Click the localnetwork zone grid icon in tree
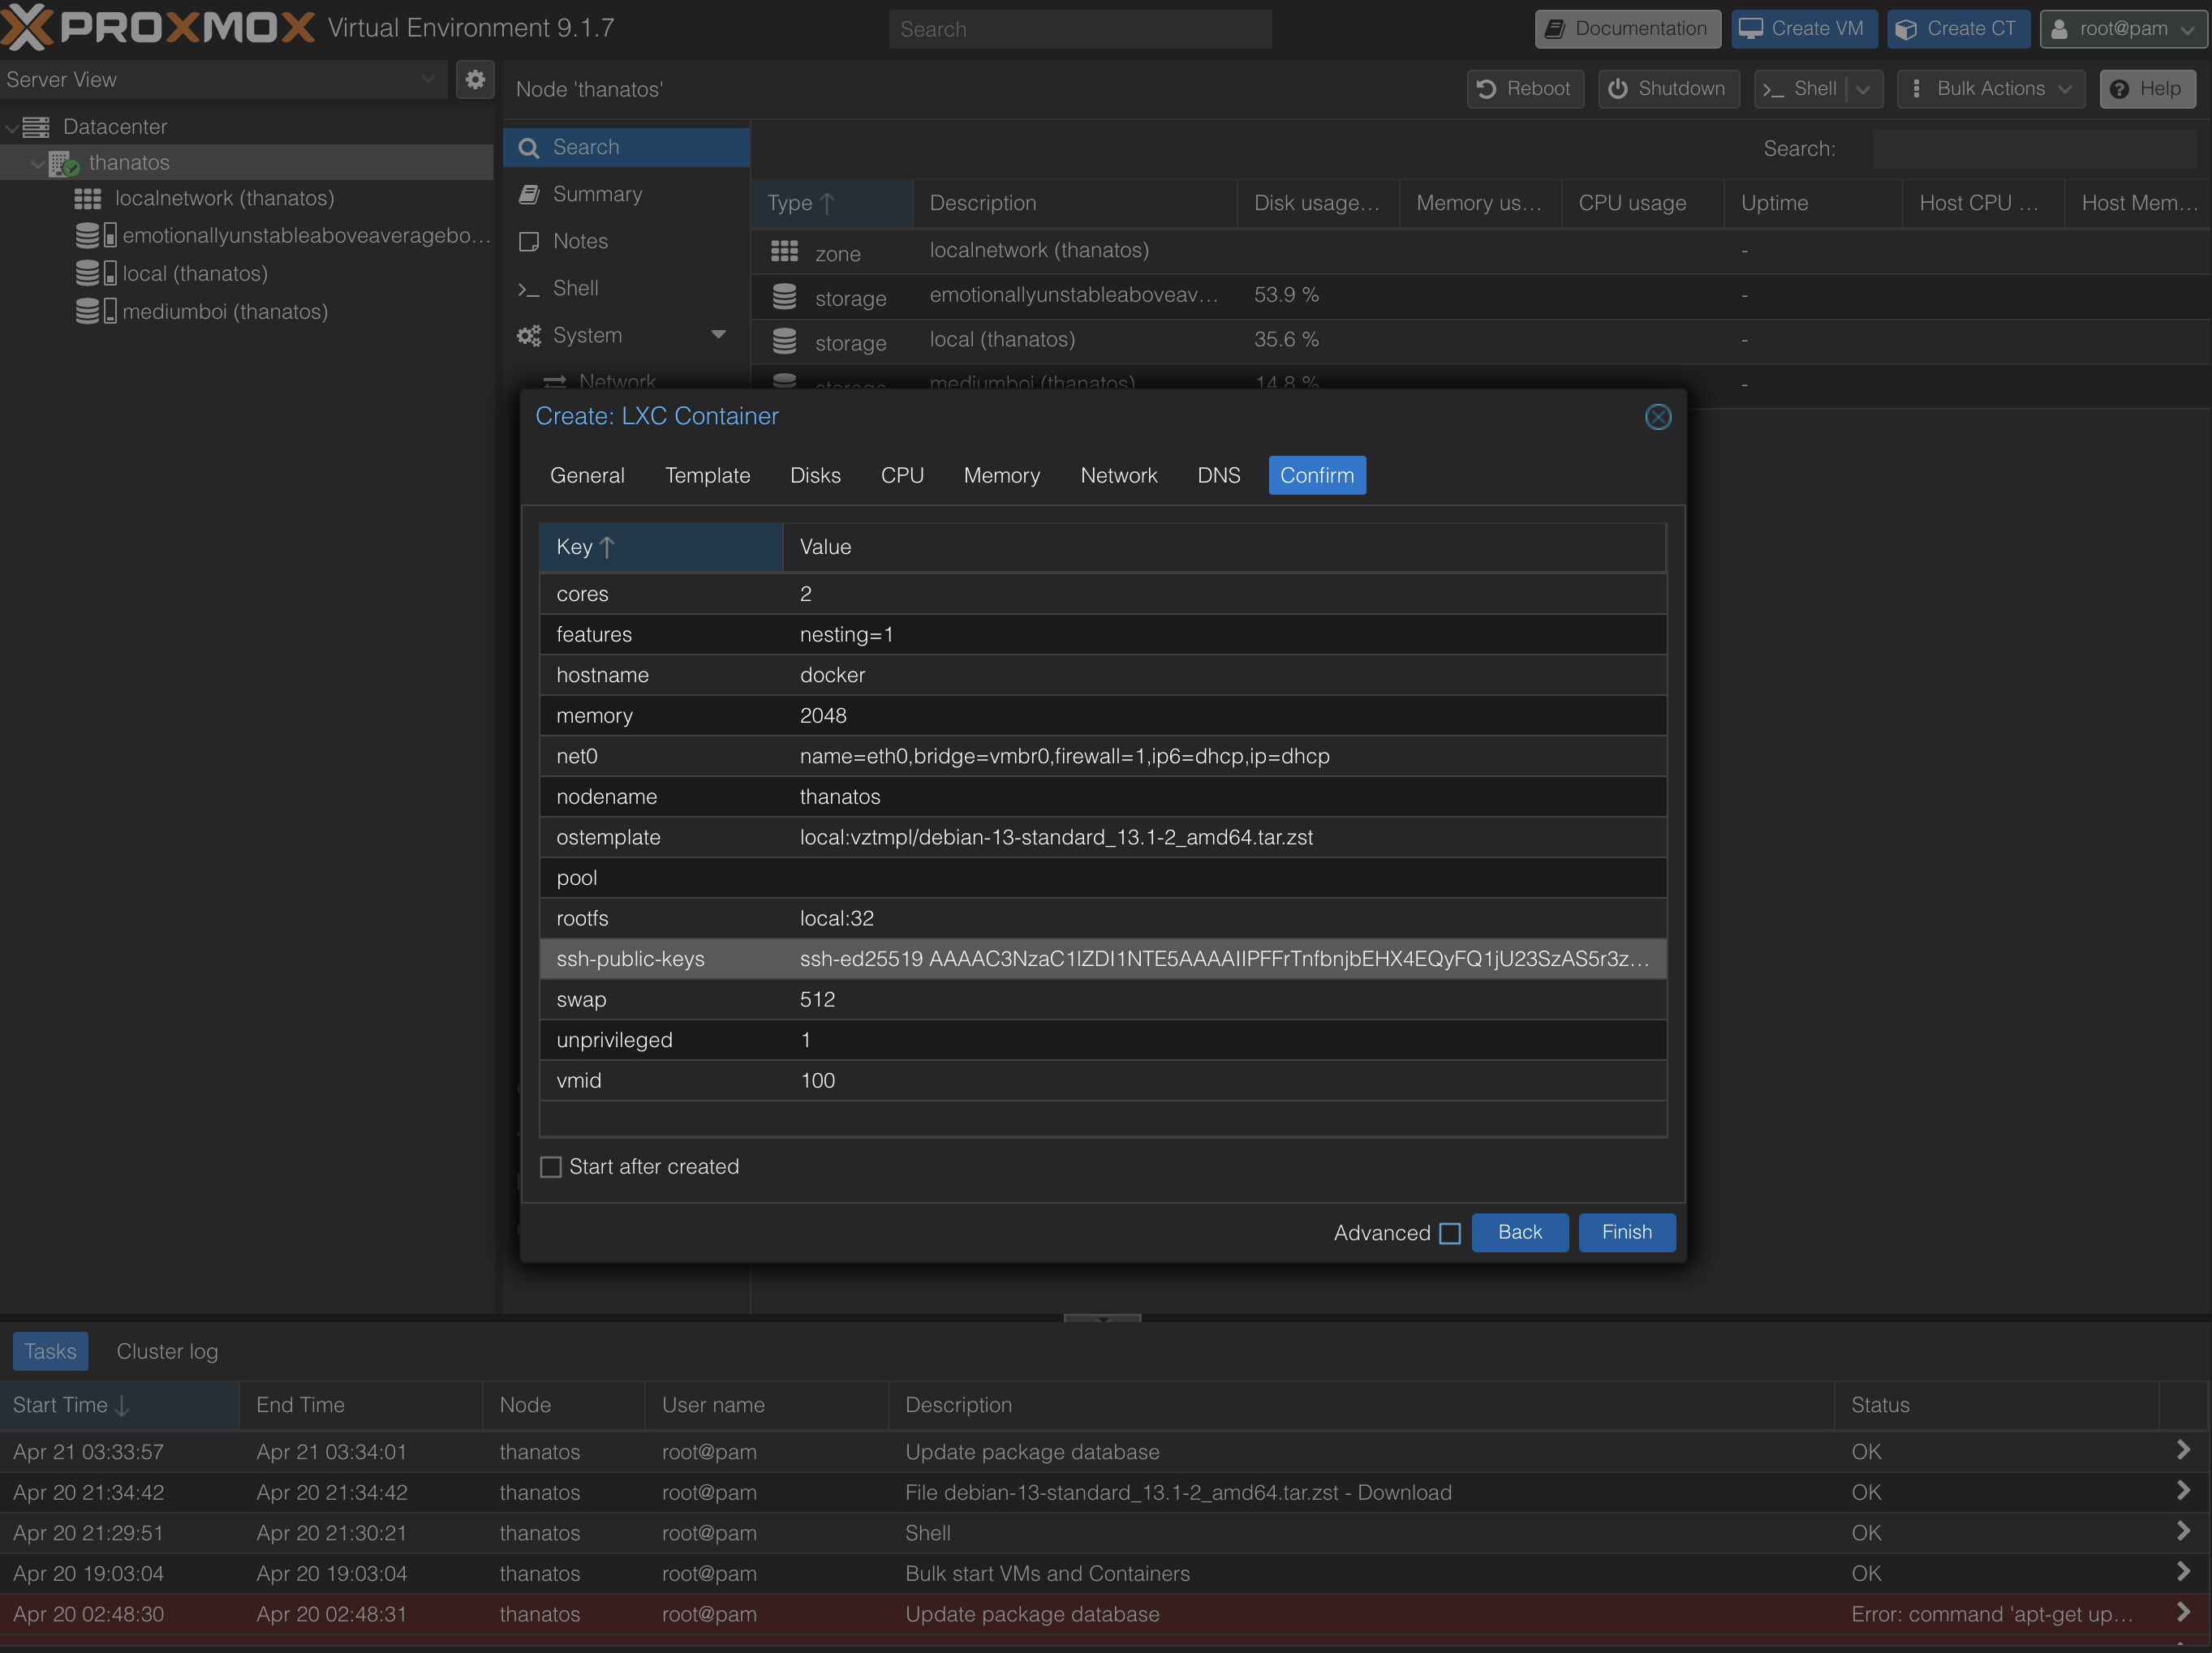The image size is (2212, 1653). pos(88,199)
